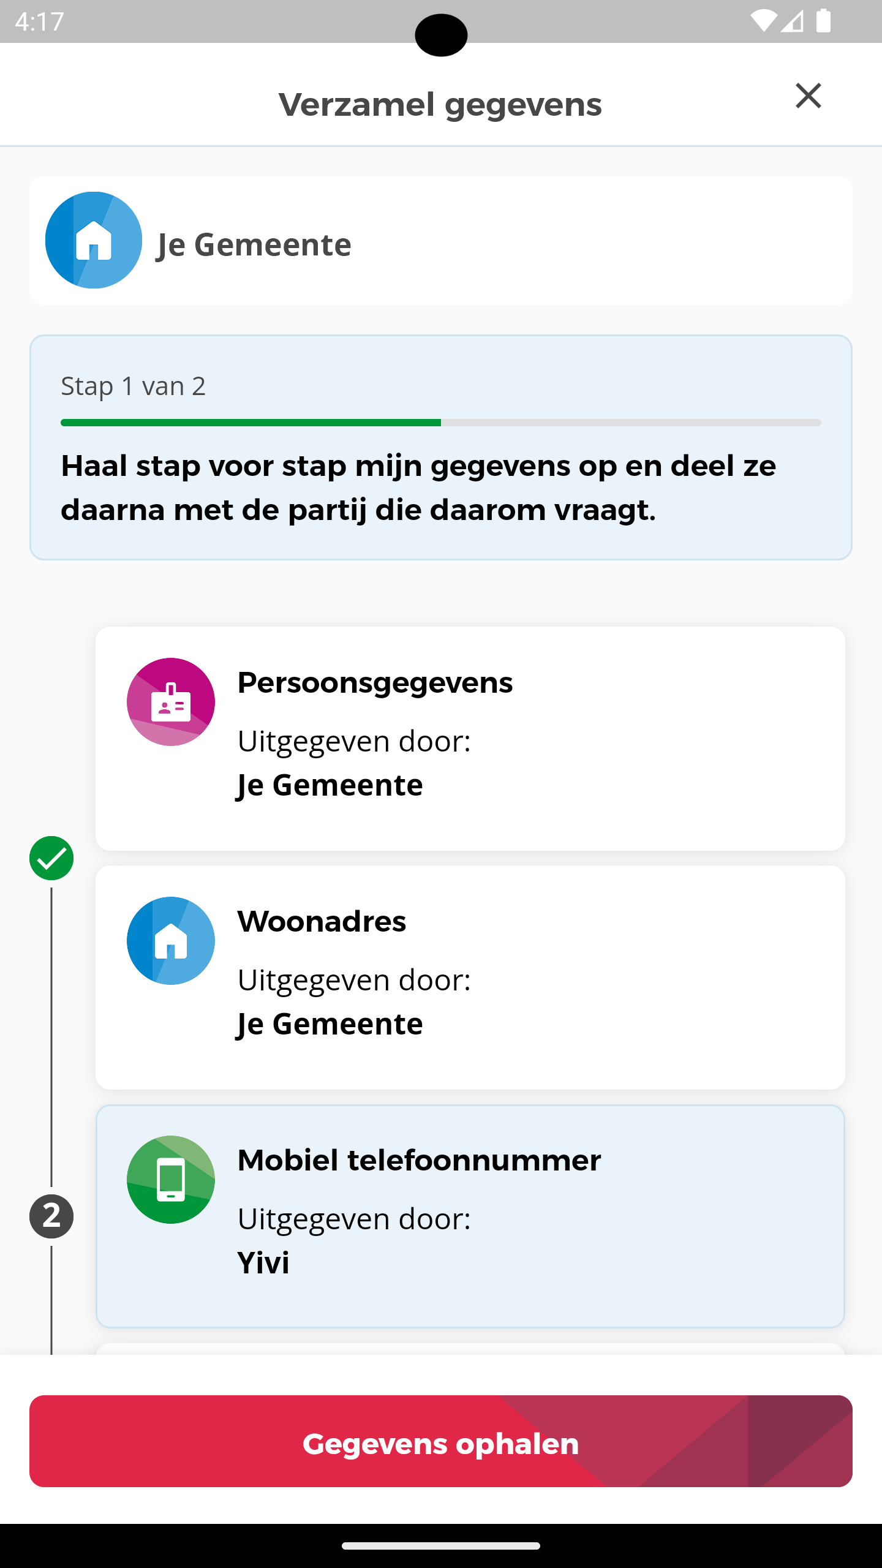Tap the Android home gesture bar
Viewport: 882px width, 1568px height.
pos(440,1546)
